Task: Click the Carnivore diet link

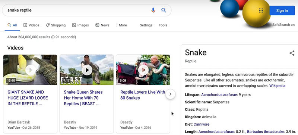Action: coord(202,124)
